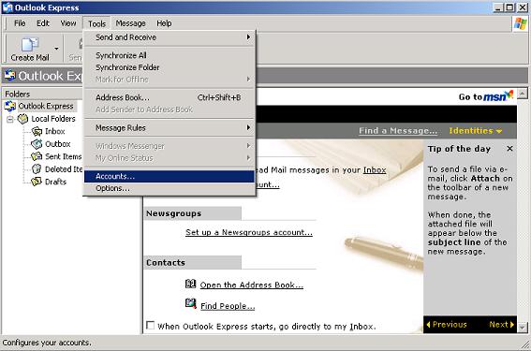Click the Contacts section heading
This screenshot has height=351, width=531.
[x=166, y=263]
